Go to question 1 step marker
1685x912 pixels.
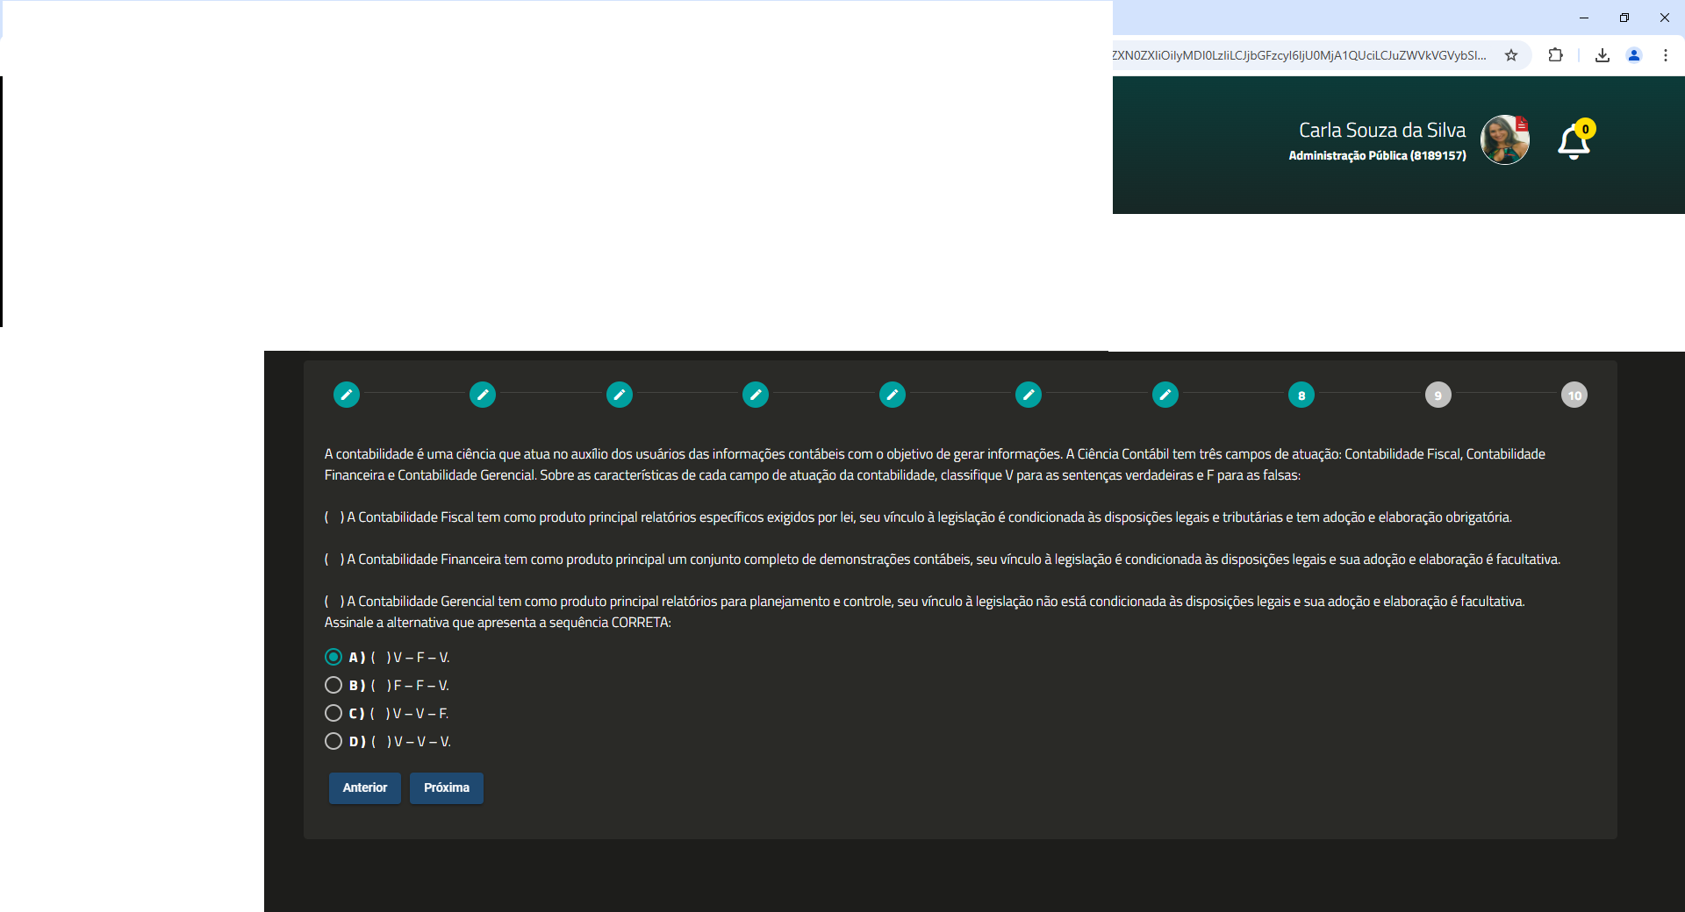click(347, 395)
